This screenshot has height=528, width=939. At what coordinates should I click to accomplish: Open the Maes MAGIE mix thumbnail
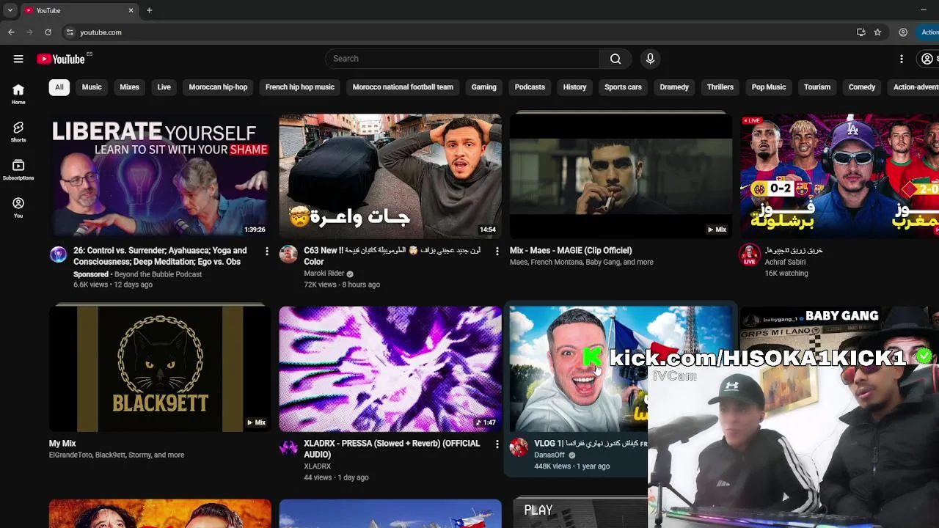pyautogui.click(x=621, y=175)
